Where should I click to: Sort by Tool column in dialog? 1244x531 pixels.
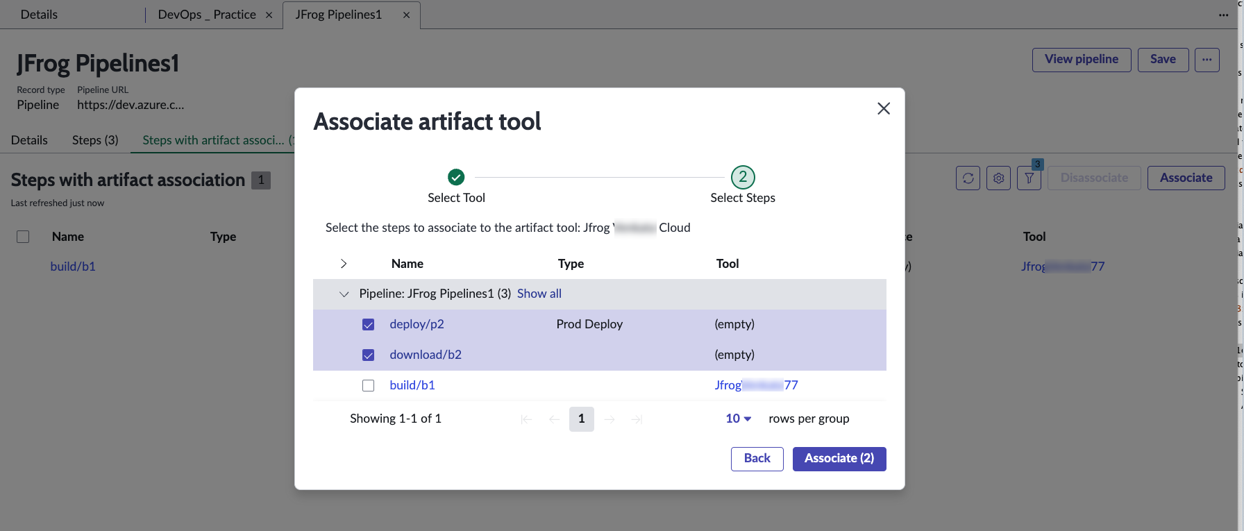(728, 264)
